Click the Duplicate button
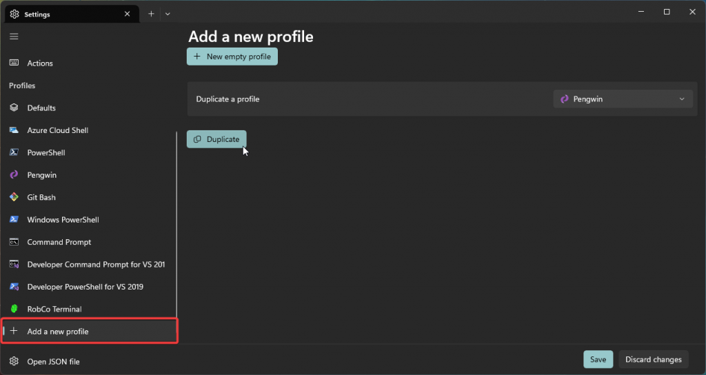 click(x=216, y=139)
